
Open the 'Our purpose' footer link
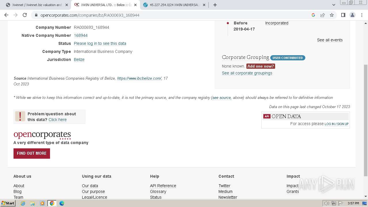(93, 191)
